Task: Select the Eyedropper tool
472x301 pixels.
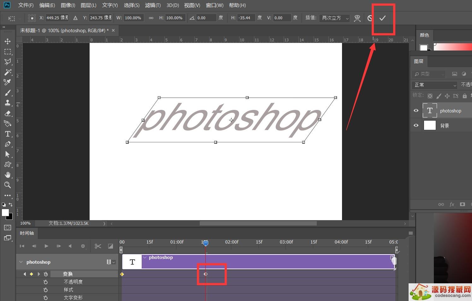Action: coord(8,82)
